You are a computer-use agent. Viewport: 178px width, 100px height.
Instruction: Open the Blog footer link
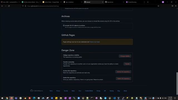point(119,91)
